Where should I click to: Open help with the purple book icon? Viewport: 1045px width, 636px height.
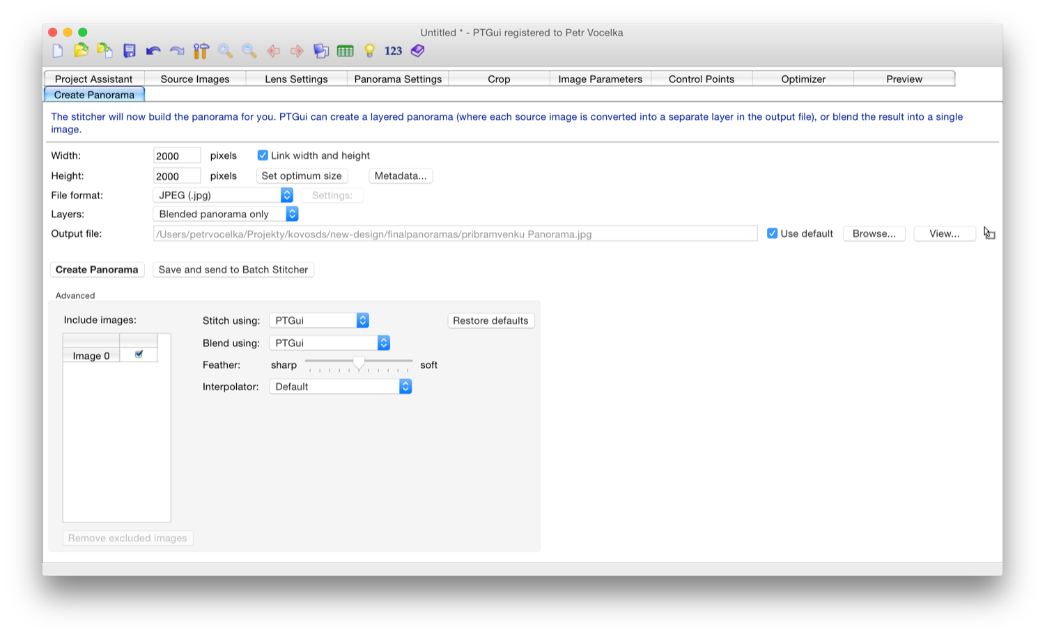click(x=417, y=51)
